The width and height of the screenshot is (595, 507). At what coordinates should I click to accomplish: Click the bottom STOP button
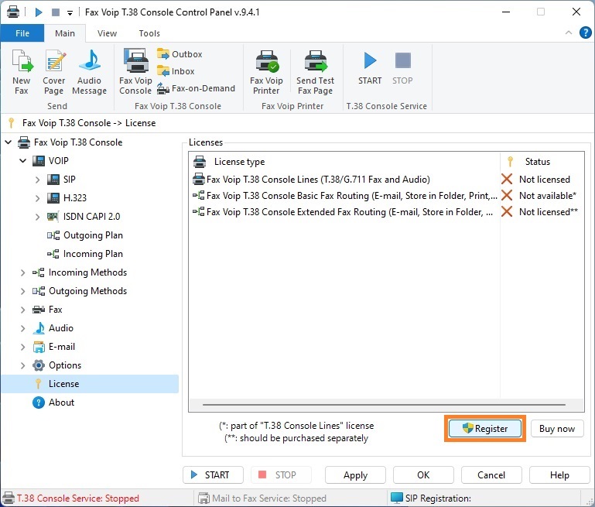[281, 475]
